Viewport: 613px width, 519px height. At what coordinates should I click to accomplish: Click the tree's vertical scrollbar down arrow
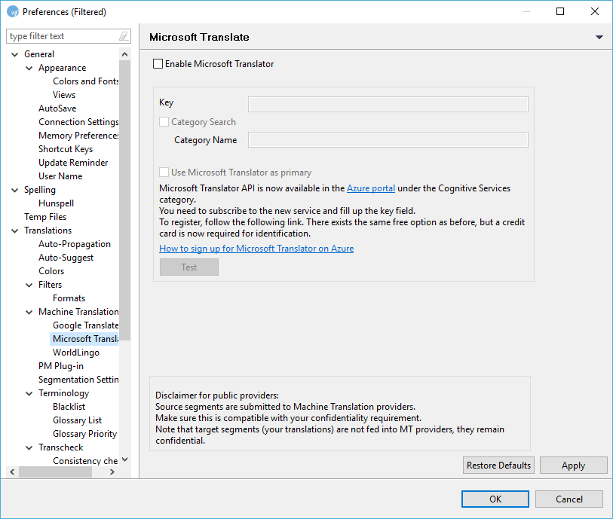pos(125,459)
